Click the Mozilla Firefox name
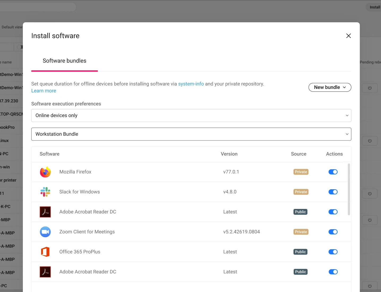 tap(75, 172)
